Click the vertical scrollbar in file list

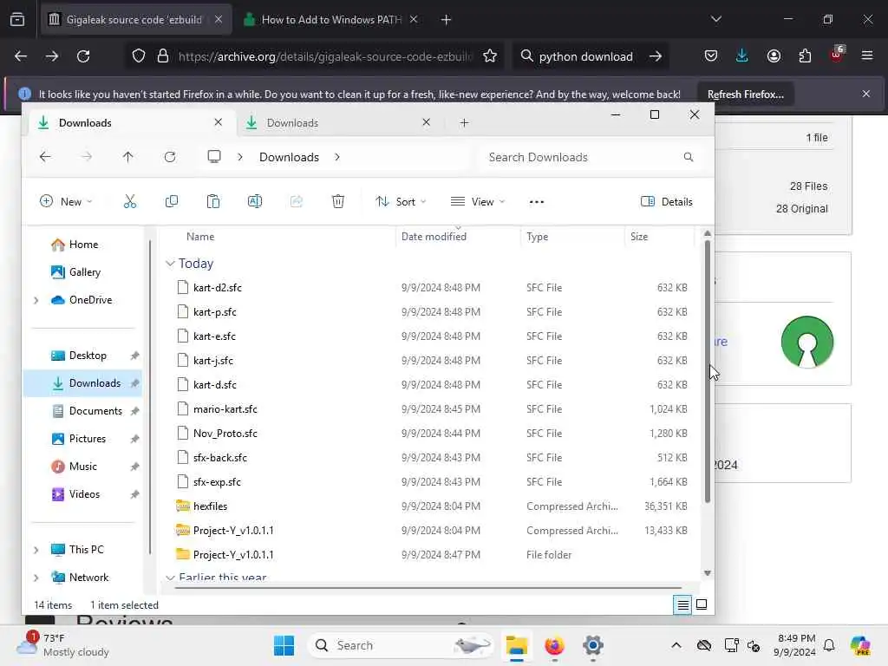[708, 371]
